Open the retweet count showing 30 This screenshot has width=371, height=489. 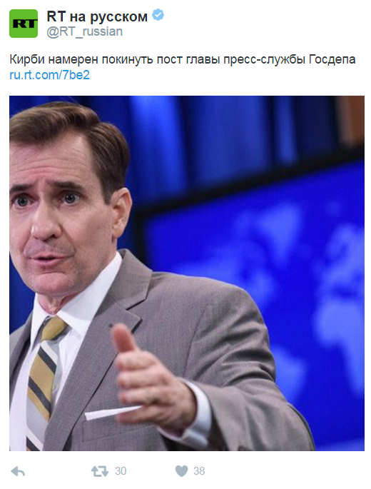tap(121, 471)
